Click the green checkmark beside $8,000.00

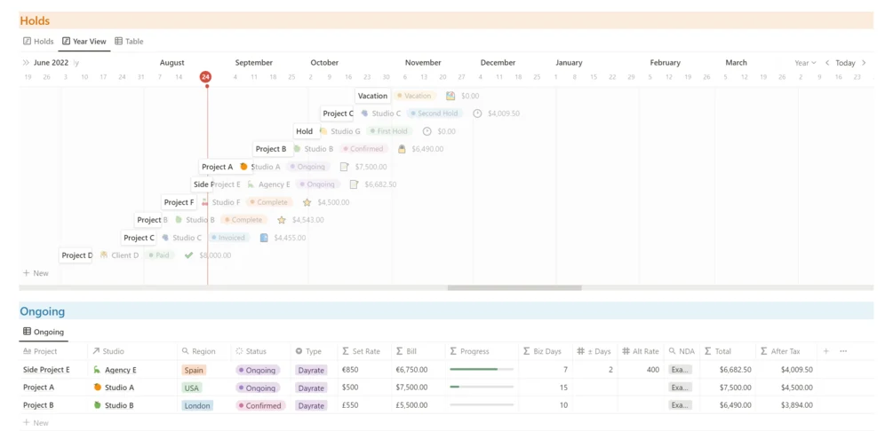pos(189,255)
